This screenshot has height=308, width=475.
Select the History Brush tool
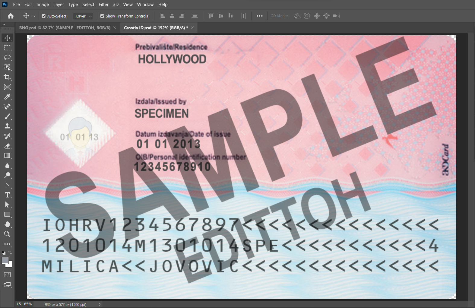[x=7, y=136]
